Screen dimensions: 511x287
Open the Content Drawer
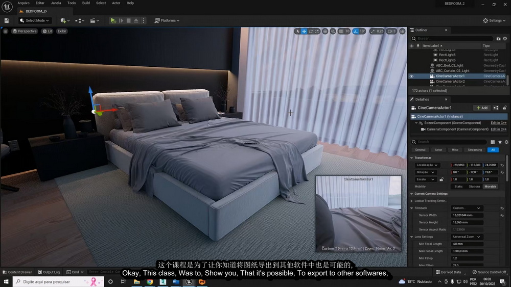pyautogui.click(x=17, y=272)
